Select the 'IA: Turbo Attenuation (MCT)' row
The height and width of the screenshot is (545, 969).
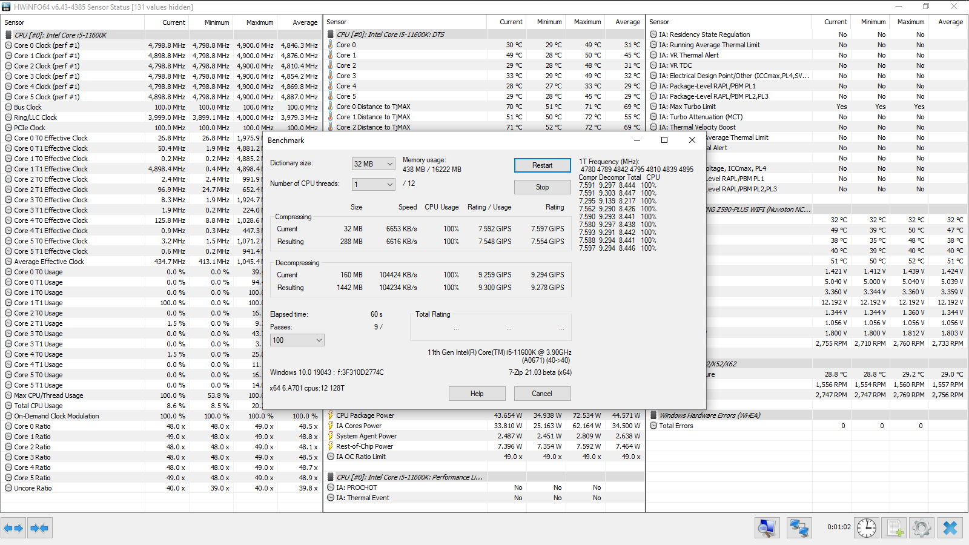coord(807,117)
